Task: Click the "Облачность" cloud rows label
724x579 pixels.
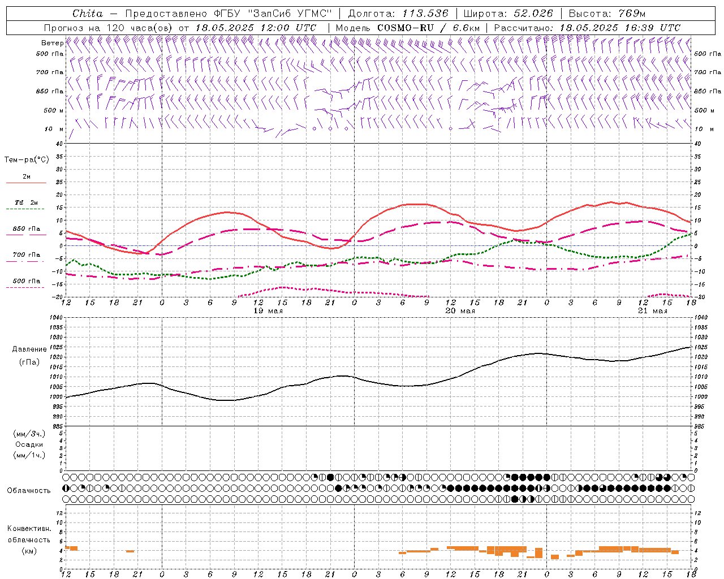Action: [29, 491]
